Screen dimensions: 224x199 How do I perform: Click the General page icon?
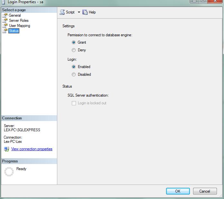click(5, 15)
